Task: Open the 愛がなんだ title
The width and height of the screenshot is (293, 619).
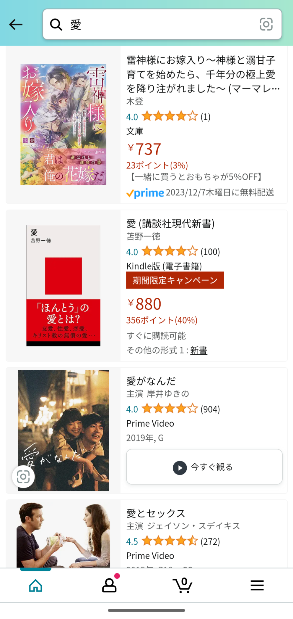Action: point(151,381)
